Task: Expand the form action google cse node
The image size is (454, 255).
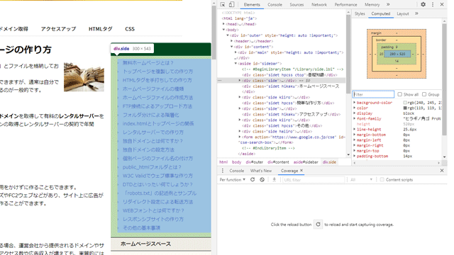Action: [x=240, y=137]
